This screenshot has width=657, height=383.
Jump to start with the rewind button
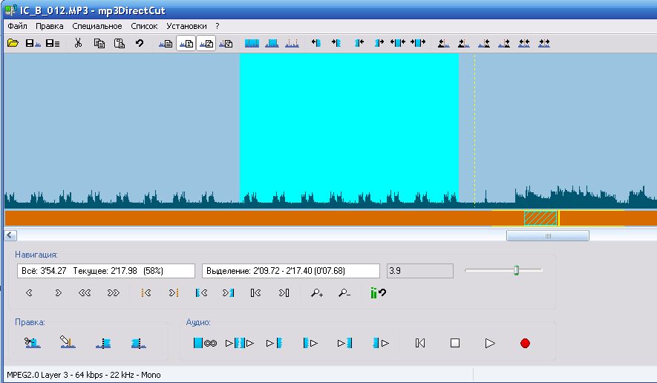(420, 343)
